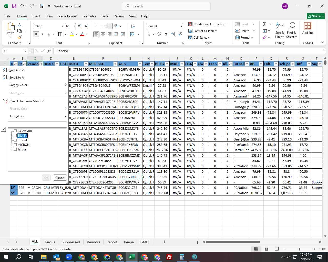This screenshot has width=328, height=262.
Task: Open filter dropdown for LISTEDSKU column
Action: 86,64
